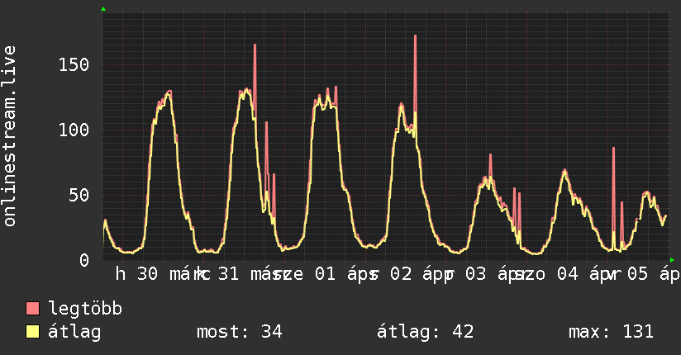Image resolution: width=681 pixels, height=355 pixels.
Task: Click the 50 y-axis label
Action: coord(79,196)
